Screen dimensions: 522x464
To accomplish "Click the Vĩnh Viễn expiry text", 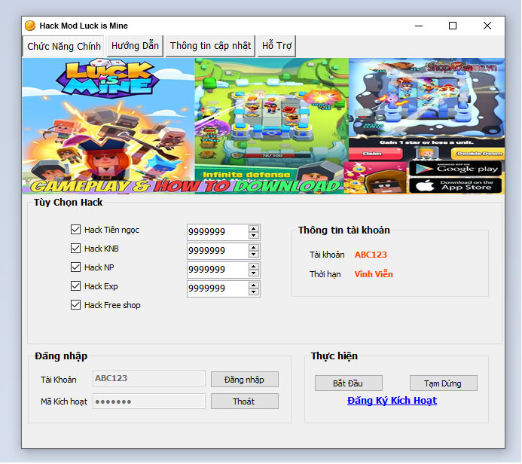I will [374, 274].
